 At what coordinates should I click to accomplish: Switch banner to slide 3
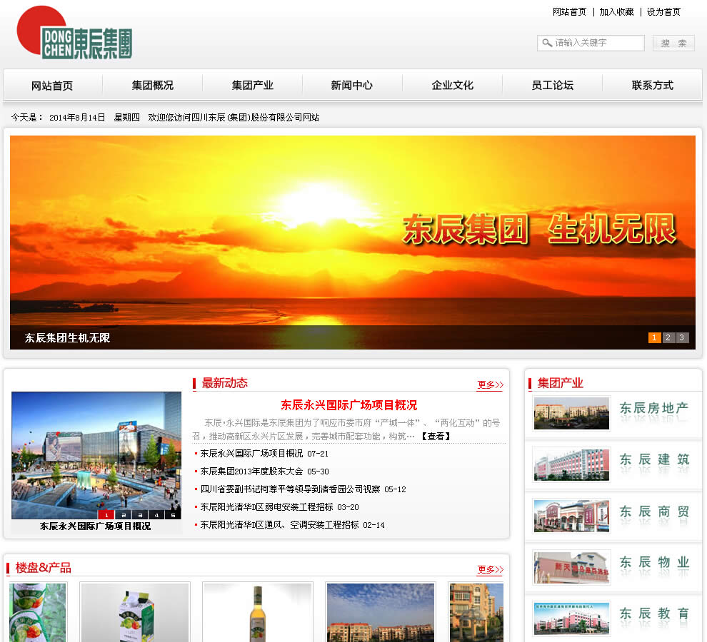[682, 338]
